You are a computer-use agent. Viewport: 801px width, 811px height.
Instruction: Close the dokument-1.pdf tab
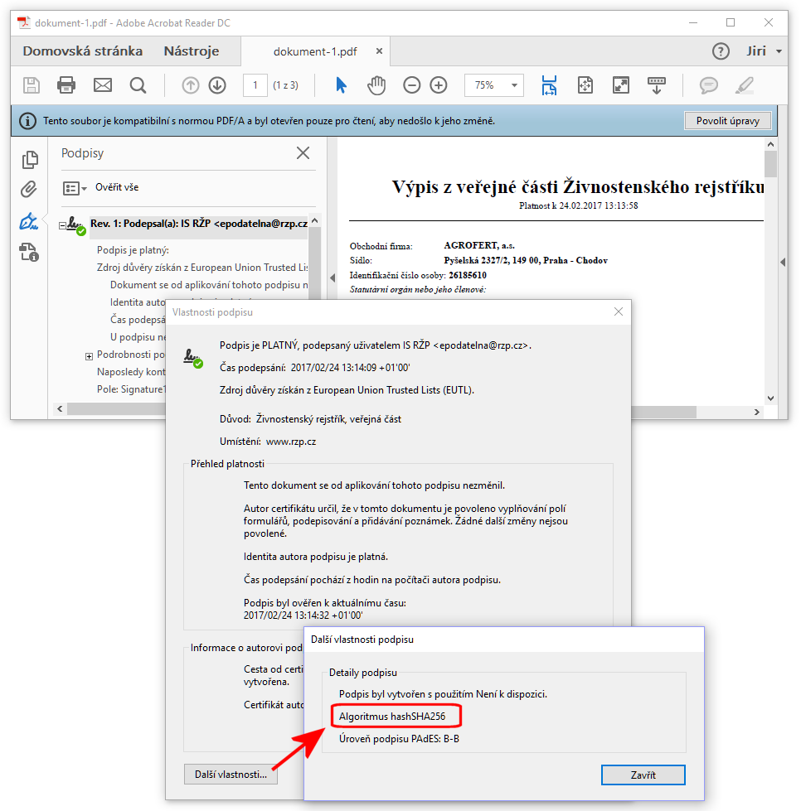click(379, 51)
